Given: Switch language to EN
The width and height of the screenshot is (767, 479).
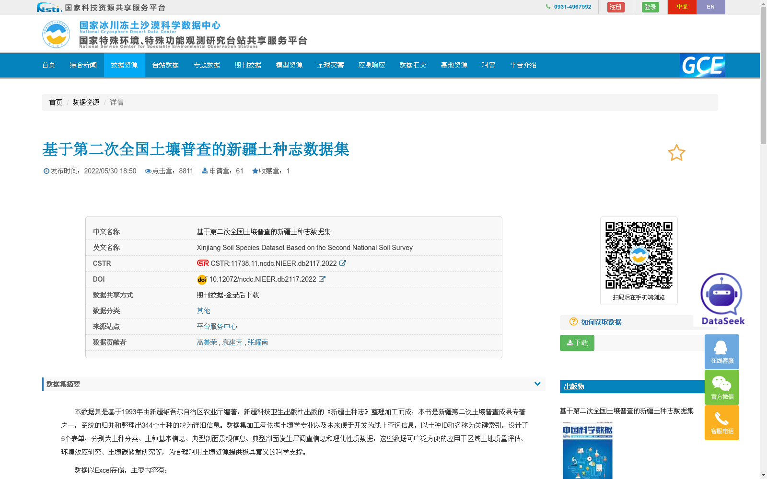Looking at the screenshot, I should click(x=710, y=7).
